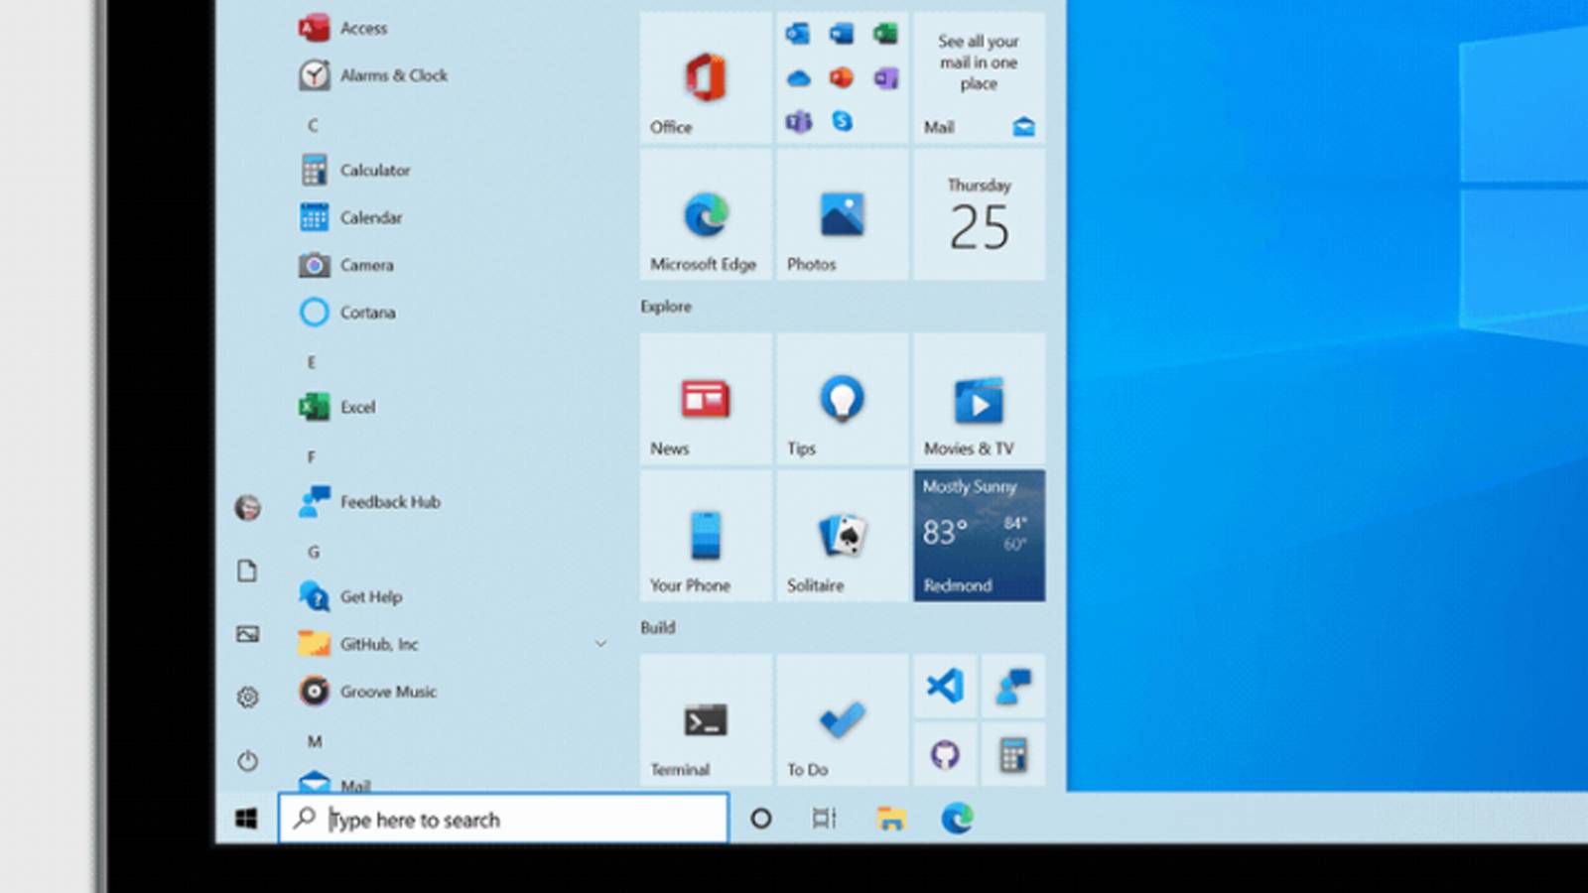Open Skype from the Office apps tile
The height and width of the screenshot is (893, 1588).
pos(842,121)
